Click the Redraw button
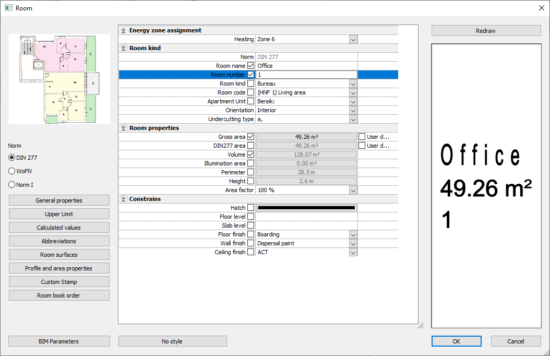 pos(486,31)
